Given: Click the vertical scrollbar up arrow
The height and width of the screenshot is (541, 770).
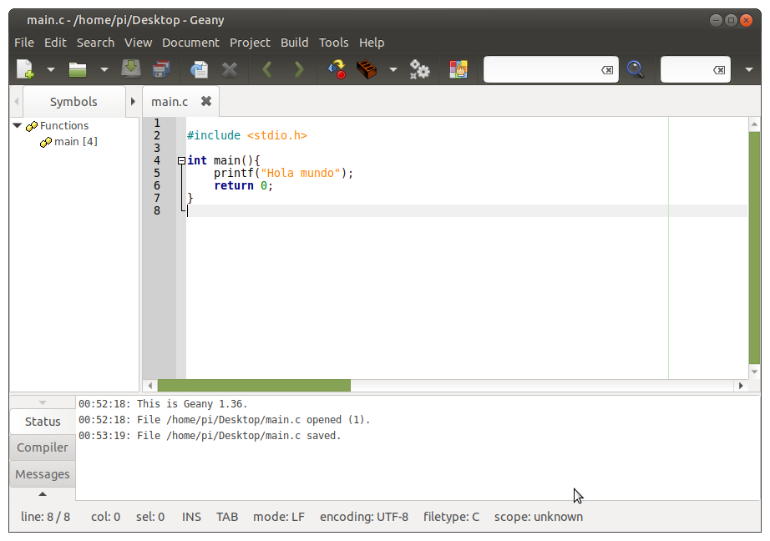Looking at the screenshot, I should tap(754, 124).
